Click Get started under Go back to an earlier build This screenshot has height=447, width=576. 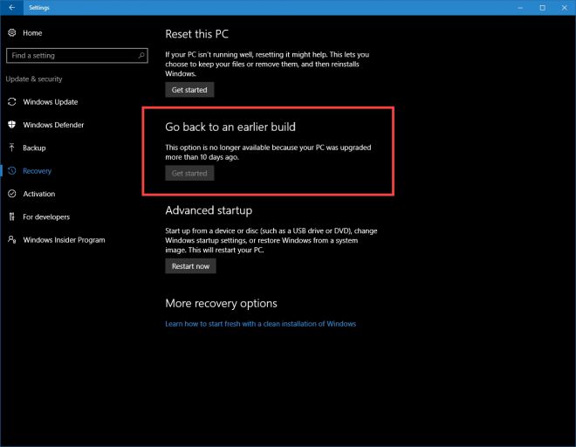click(189, 173)
